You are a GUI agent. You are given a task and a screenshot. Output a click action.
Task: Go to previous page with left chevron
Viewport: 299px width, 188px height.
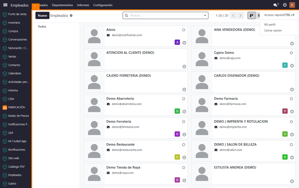[233, 15]
